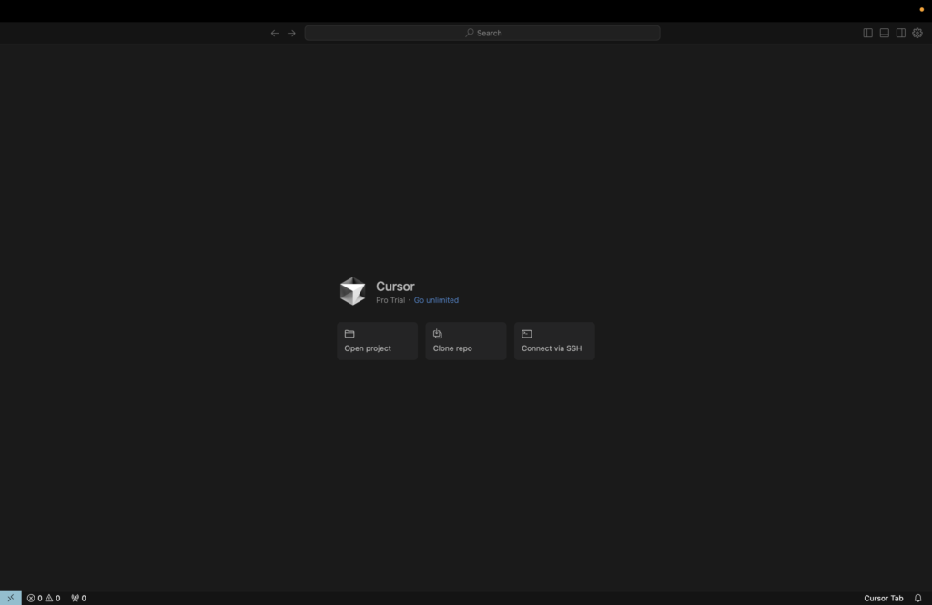Go forward with the right arrow
The height and width of the screenshot is (605, 932).
[x=291, y=34]
